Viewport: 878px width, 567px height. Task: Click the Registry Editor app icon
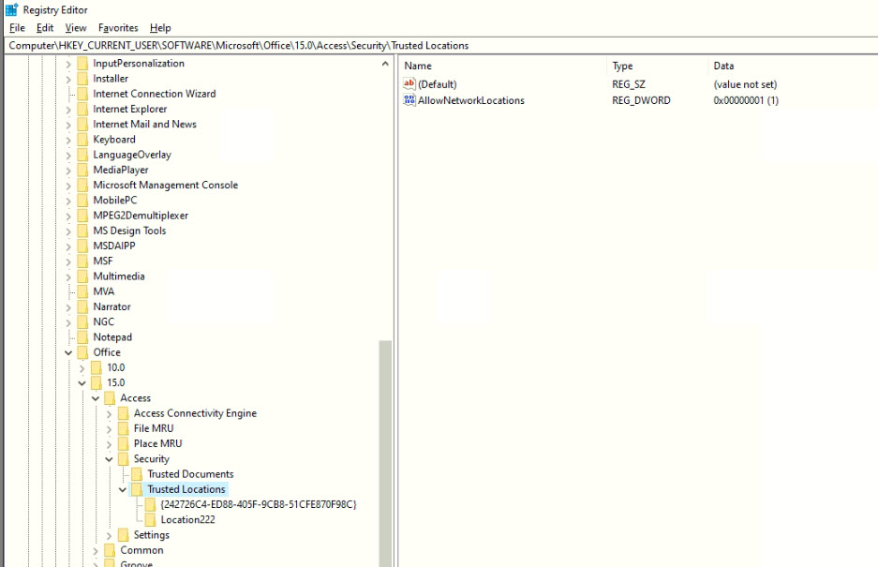11,10
